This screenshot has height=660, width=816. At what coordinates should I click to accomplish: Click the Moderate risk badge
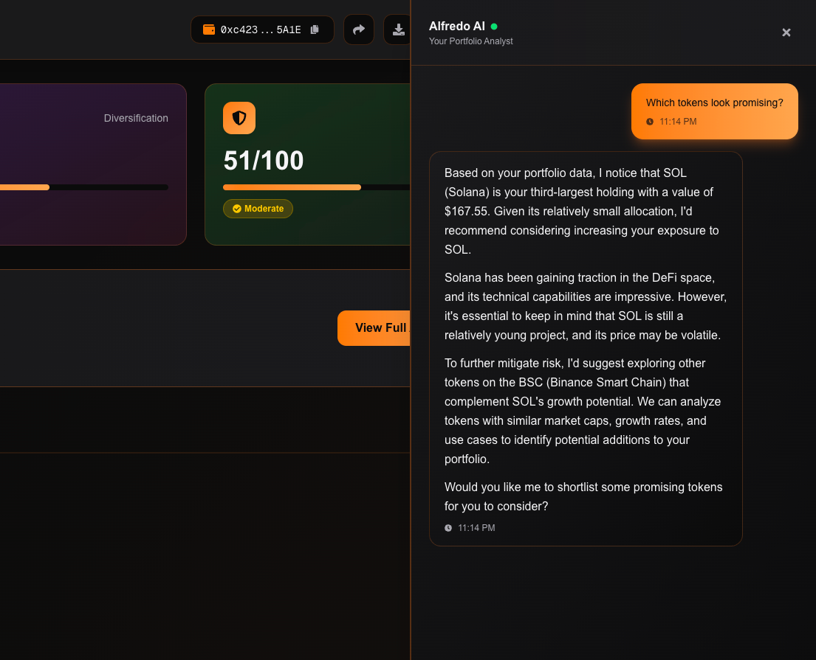tap(258, 209)
